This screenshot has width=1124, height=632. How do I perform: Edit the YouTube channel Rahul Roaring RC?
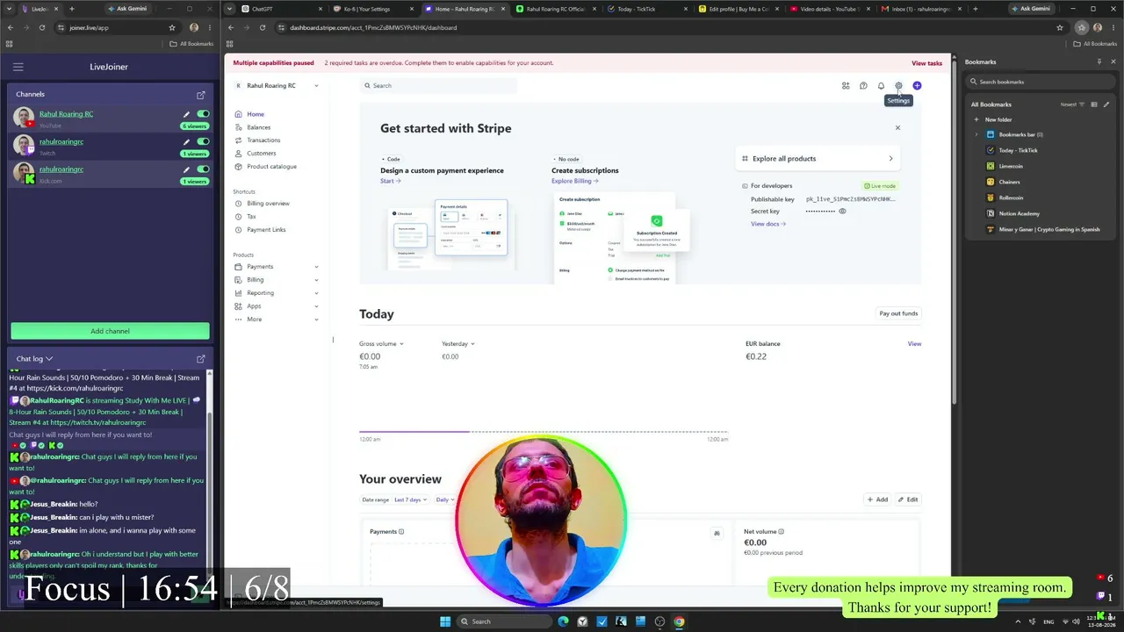pyautogui.click(x=186, y=114)
